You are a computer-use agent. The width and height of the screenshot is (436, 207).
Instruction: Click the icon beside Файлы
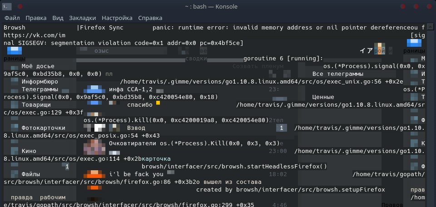point(15,174)
